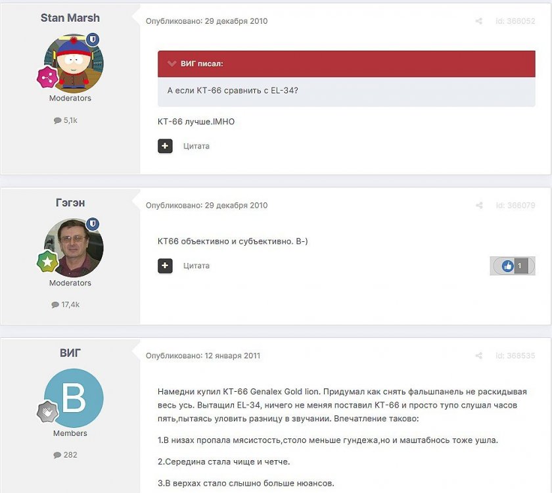This screenshot has width=552, height=493.
Task: Open ВИГ's letter B avatar
Action: tap(74, 398)
